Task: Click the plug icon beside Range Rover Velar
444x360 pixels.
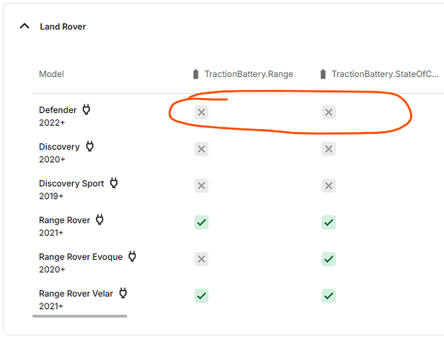Action: [123, 293]
